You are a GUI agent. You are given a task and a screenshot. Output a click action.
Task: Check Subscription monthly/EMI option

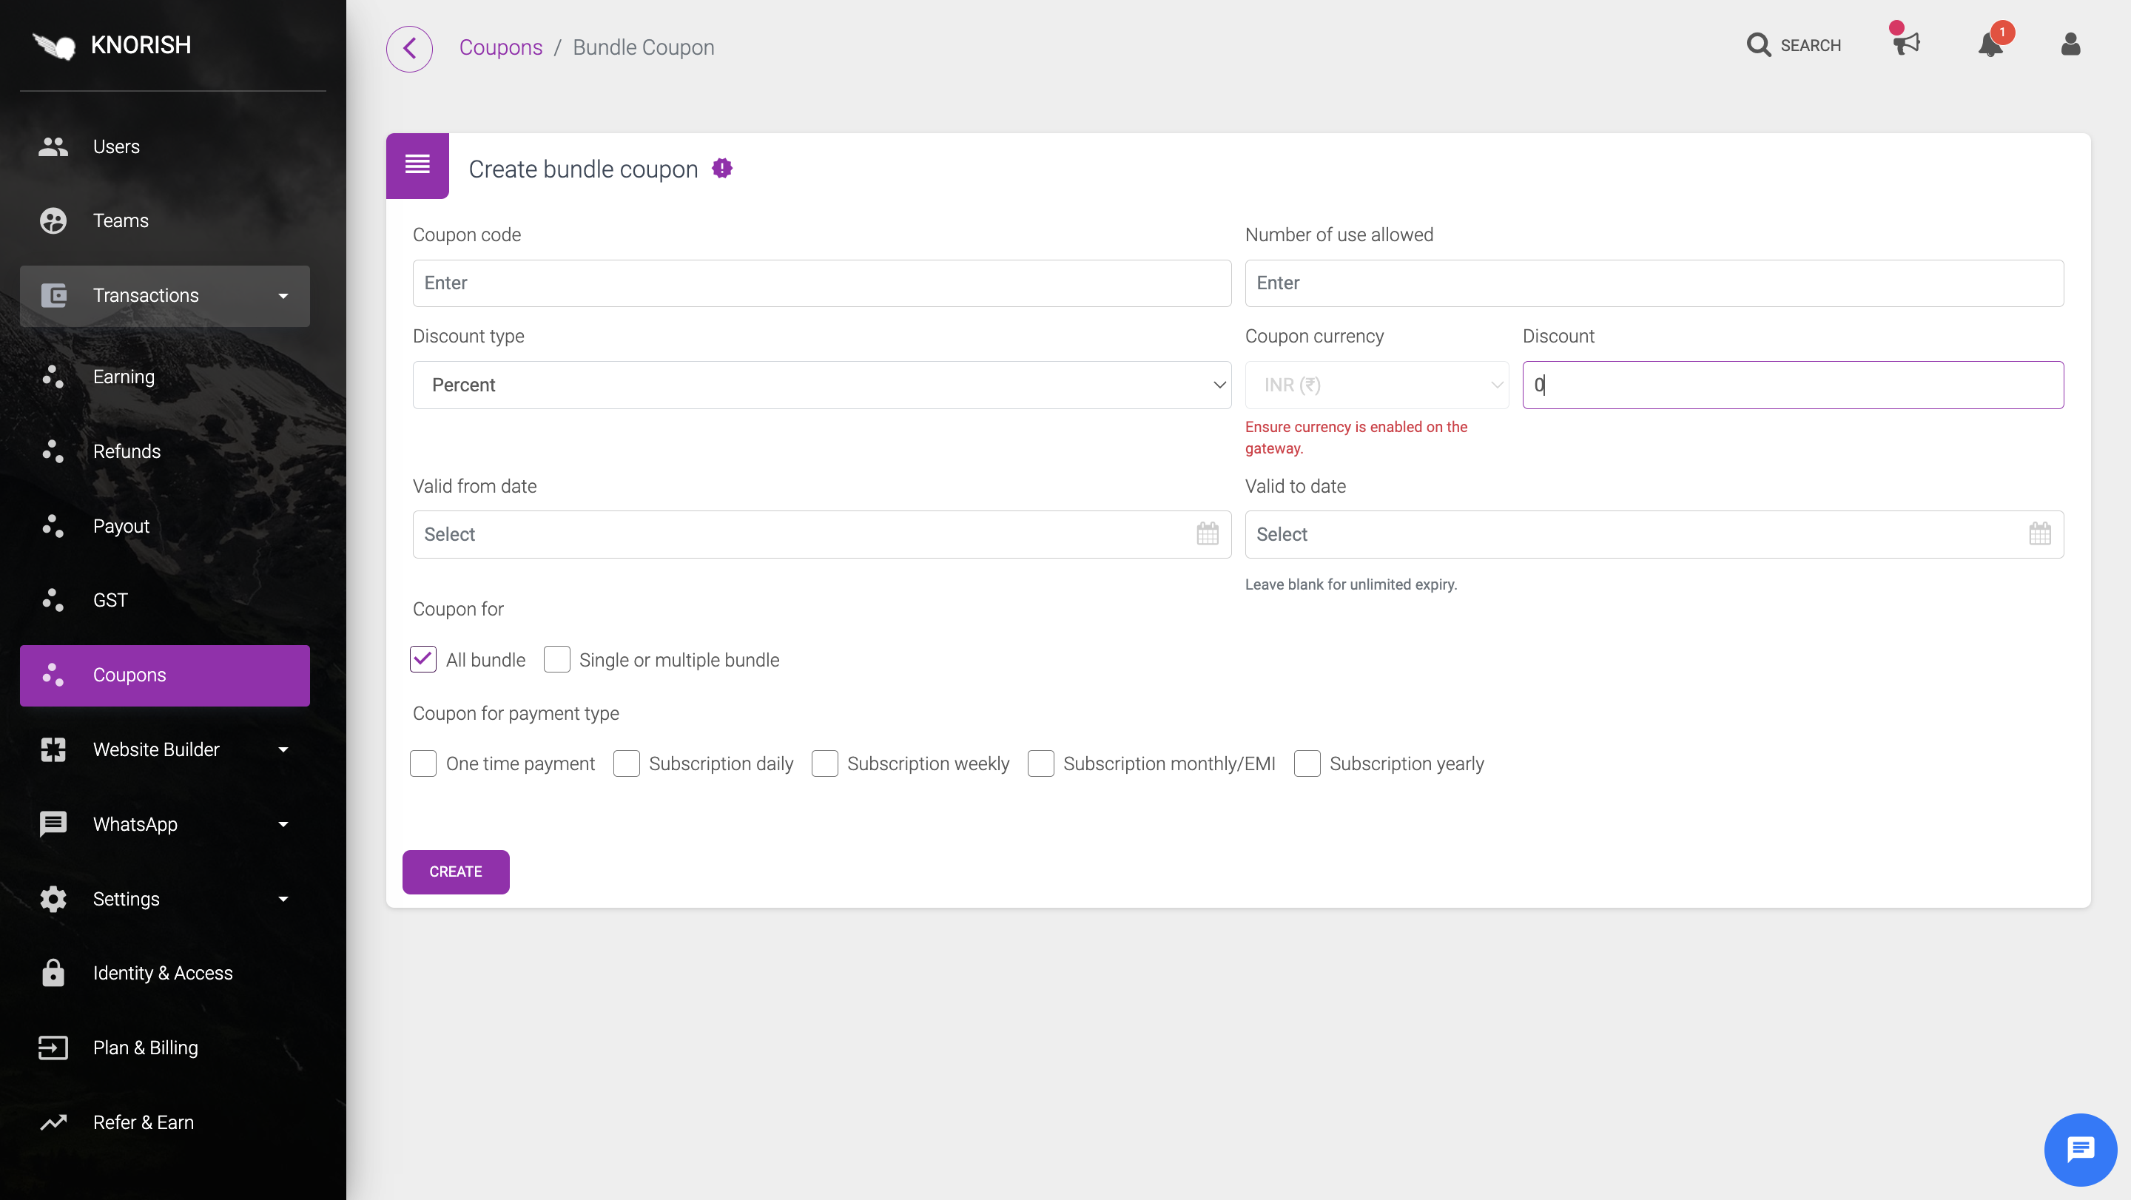pyautogui.click(x=1040, y=763)
